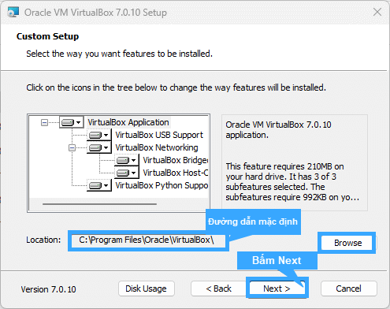This screenshot has width=390, height=309.
Task: Select VirtualBox Networking tree item
Action: tap(157, 147)
